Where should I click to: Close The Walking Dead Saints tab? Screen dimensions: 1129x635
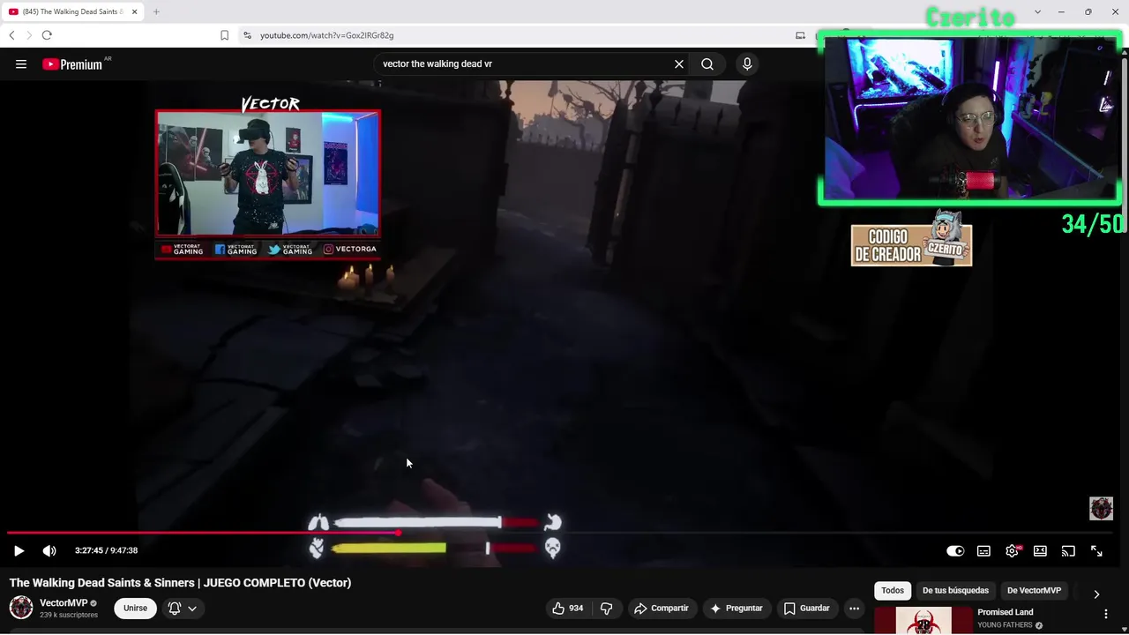coord(135,11)
